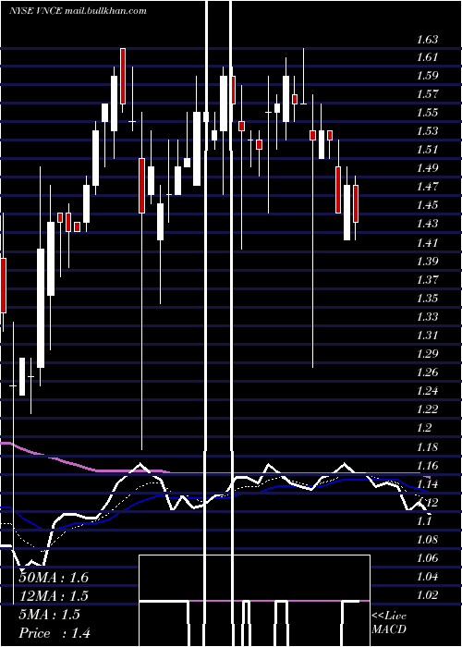Screen dimensions: 462x647
Task: Click the 1.43 price axis label
Action: pyautogui.click(x=427, y=224)
